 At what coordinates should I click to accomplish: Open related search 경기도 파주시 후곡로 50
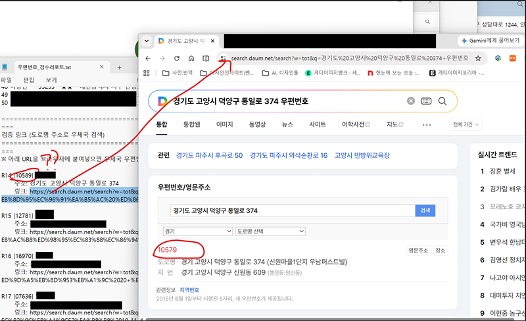click(209, 155)
